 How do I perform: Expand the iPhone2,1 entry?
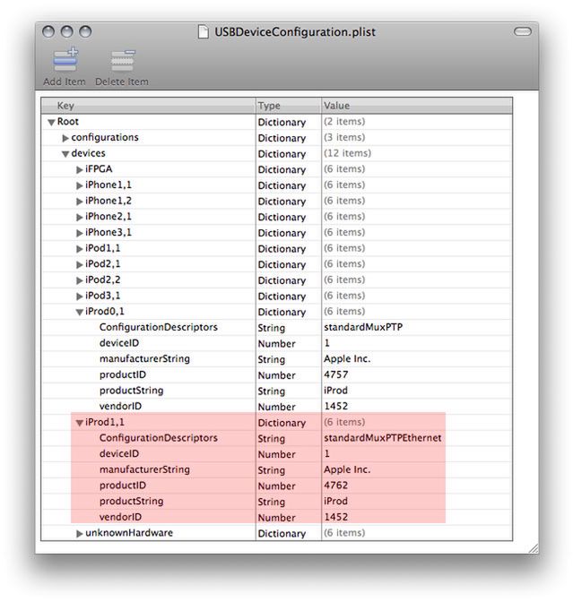(80, 218)
